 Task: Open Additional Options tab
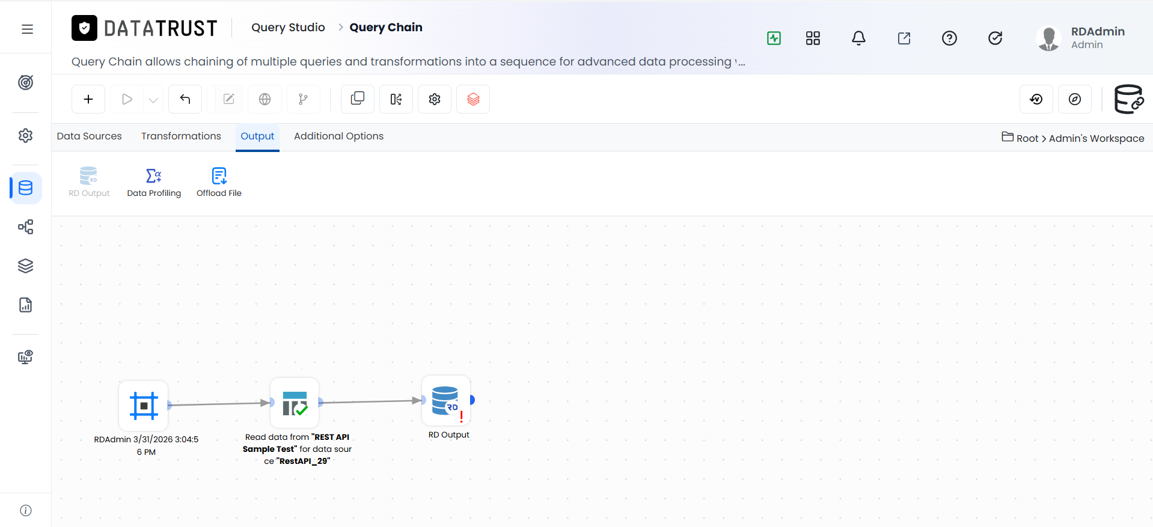pos(338,136)
